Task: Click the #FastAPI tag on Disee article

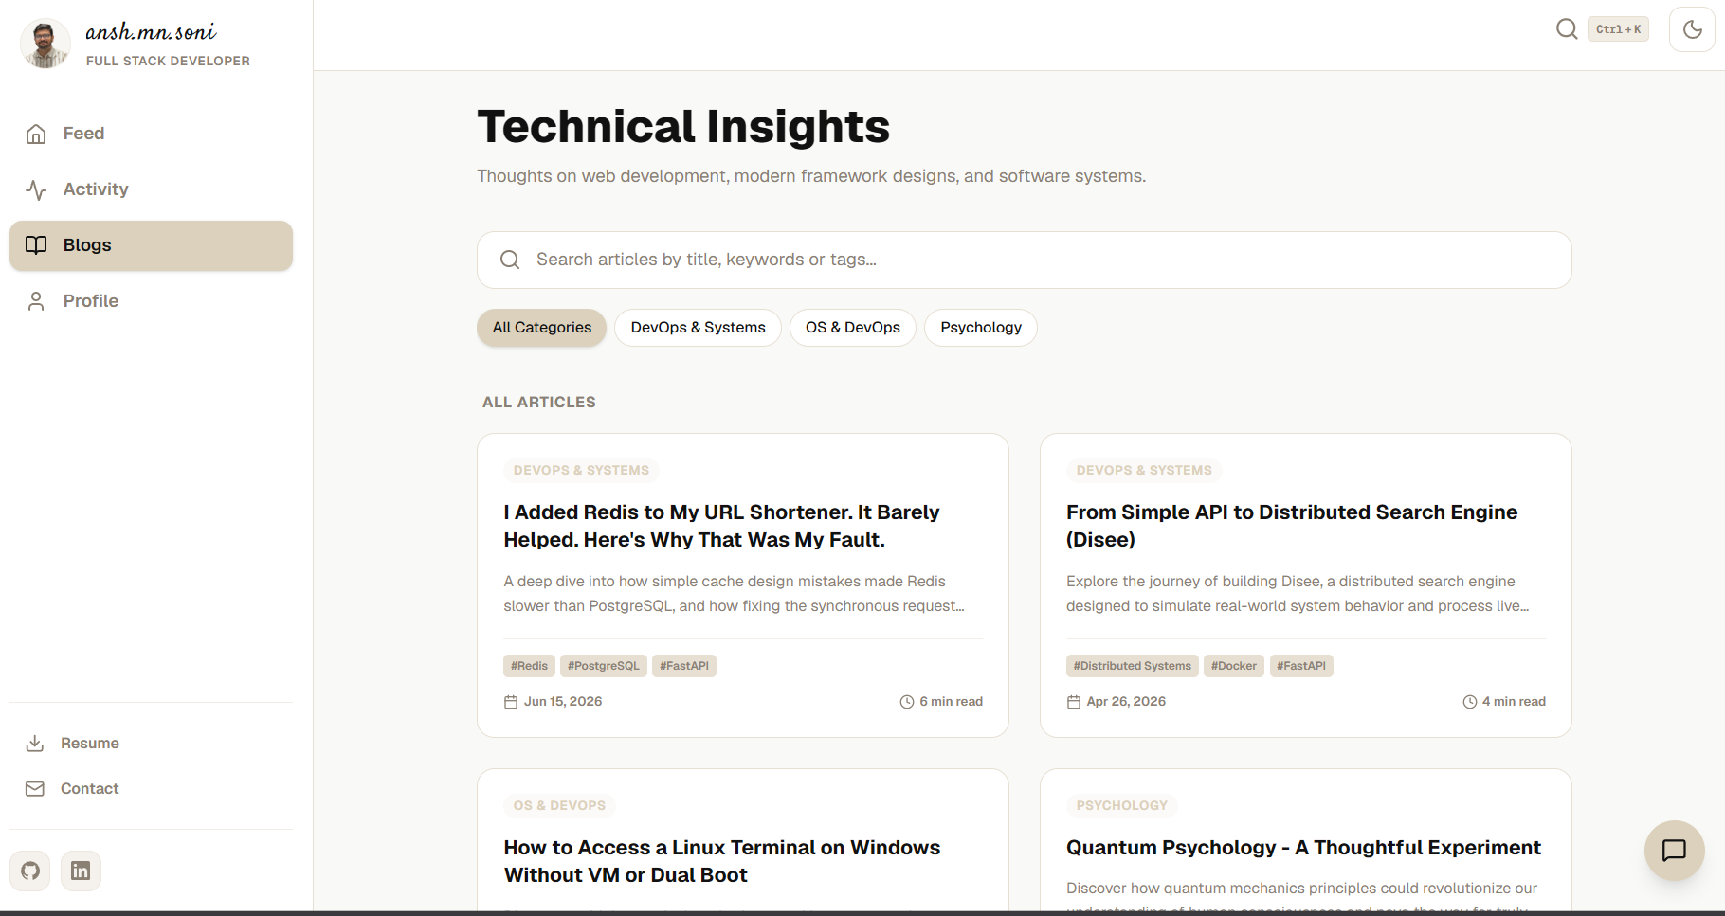Action: [x=1301, y=666]
